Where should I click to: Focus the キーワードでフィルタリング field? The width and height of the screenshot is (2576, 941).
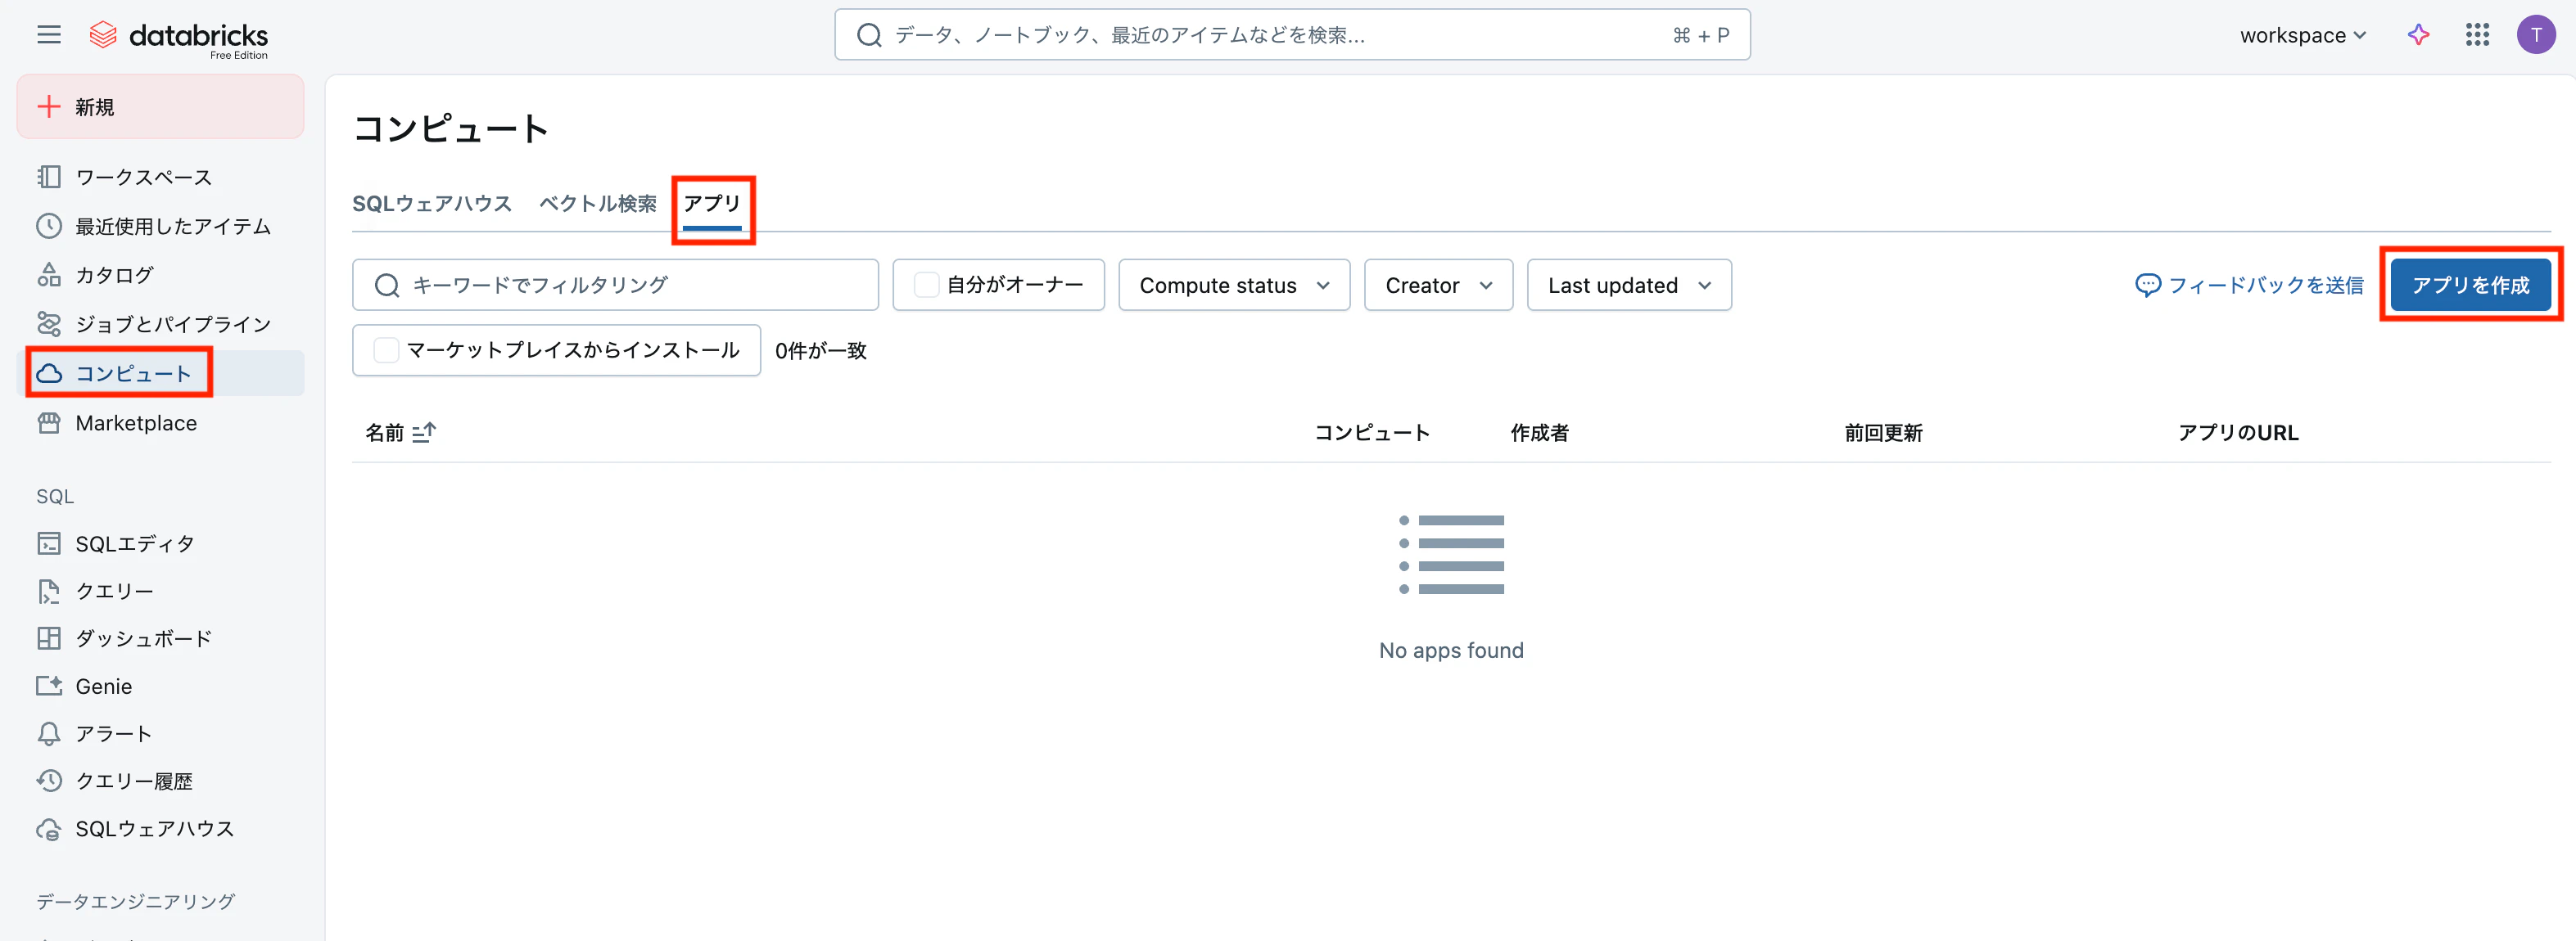[615, 285]
